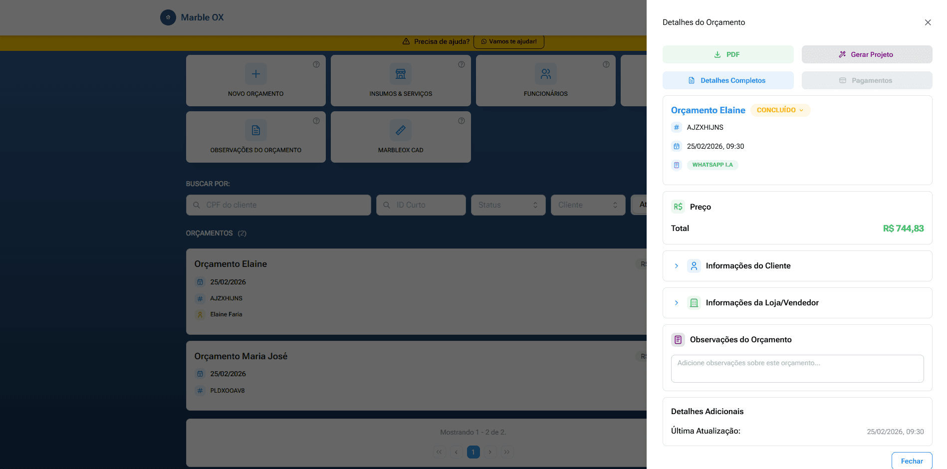This screenshot has width=947, height=469.
Task: Expand Informações da Loja/Vendedor section
Action: pos(677,303)
